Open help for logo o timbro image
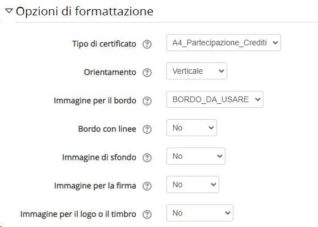 [147, 215]
